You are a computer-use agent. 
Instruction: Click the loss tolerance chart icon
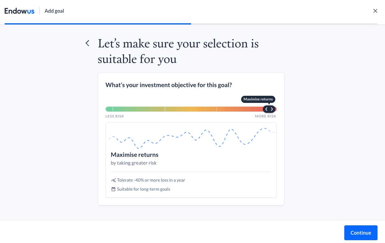[x=113, y=180]
